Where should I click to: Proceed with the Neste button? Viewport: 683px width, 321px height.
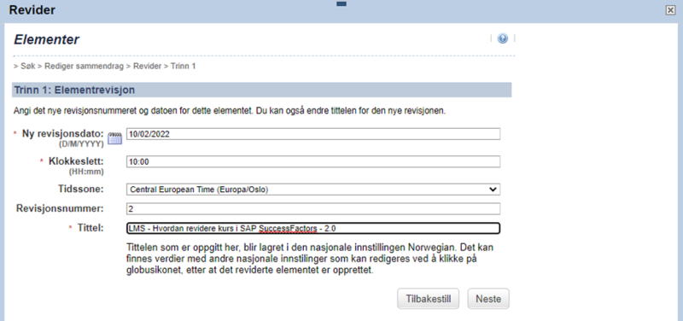[x=488, y=299]
